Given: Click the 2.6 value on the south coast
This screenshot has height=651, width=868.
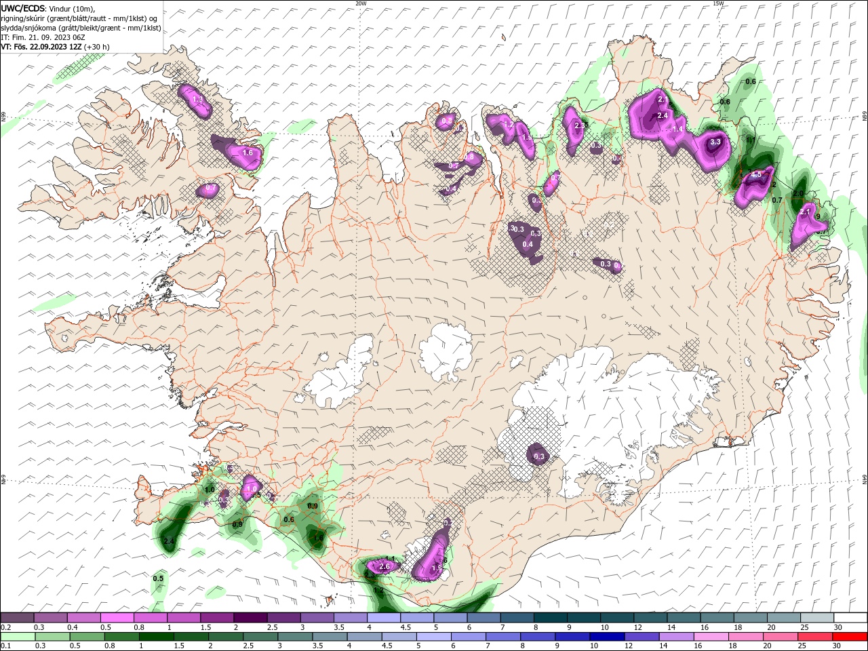Looking at the screenshot, I should coord(385,566).
